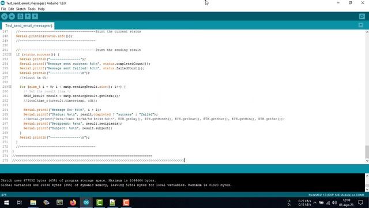Open the Serial Monitor magnifier icon

tap(362, 16)
